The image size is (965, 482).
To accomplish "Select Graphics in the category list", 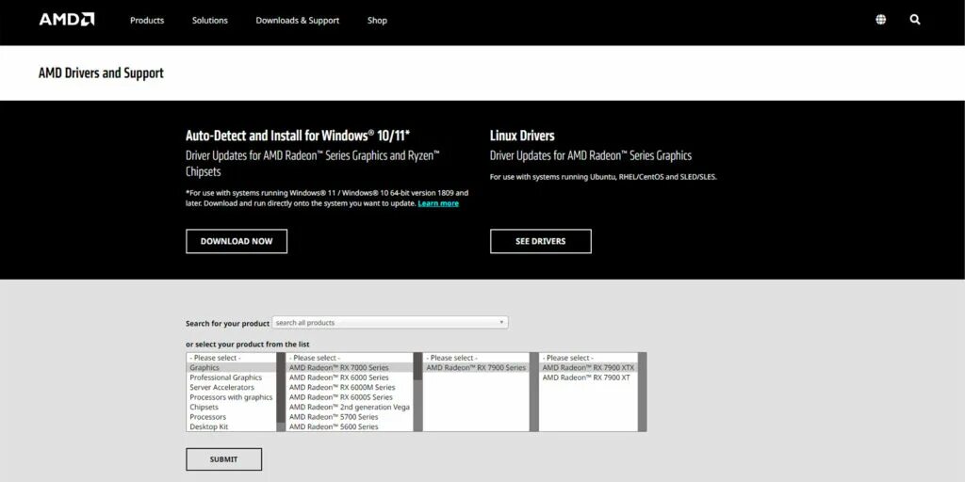I will (232, 368).
